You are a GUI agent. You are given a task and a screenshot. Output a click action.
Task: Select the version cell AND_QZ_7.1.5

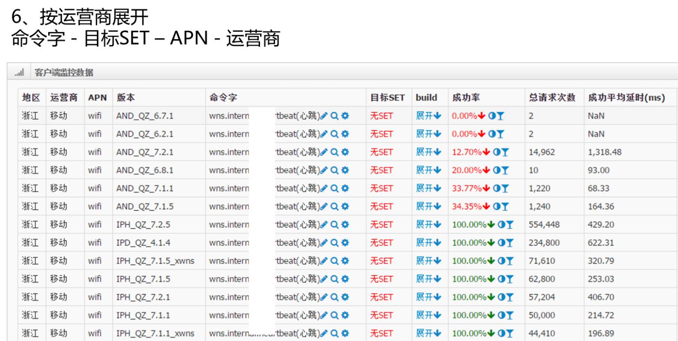click(x=145, y=206)
